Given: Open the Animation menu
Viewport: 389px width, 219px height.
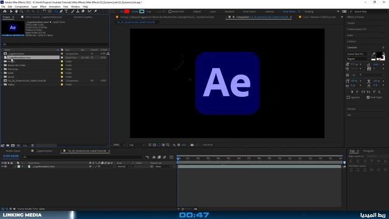Looking at the screenshot, I should point(55,7).
